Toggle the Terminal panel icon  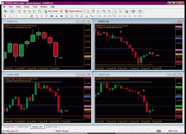tap(35, 11)
